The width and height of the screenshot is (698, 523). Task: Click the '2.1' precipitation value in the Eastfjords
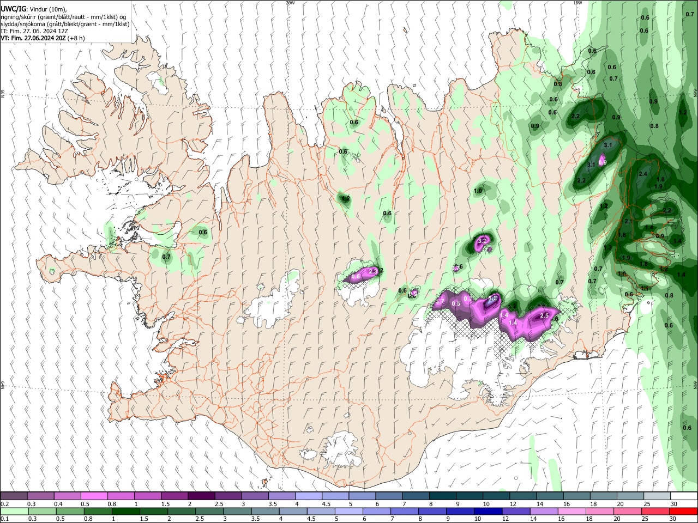click(628, 222)
